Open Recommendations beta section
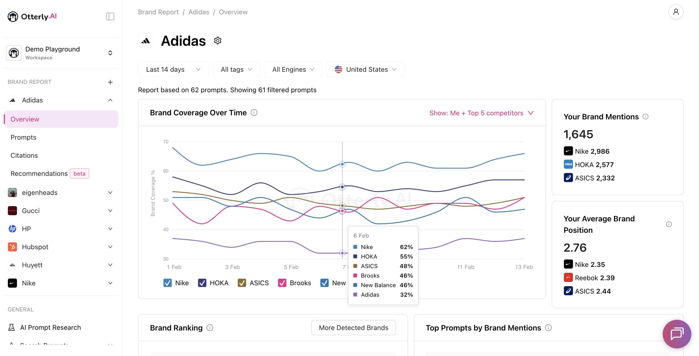Screen dimensions: 699x356 click(50, 174)
